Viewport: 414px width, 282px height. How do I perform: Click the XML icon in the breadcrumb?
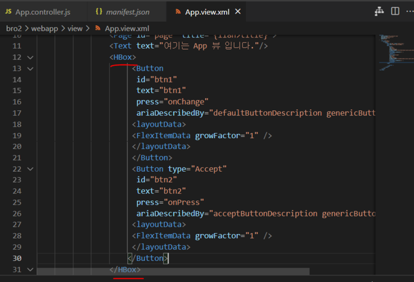[98, 28]
